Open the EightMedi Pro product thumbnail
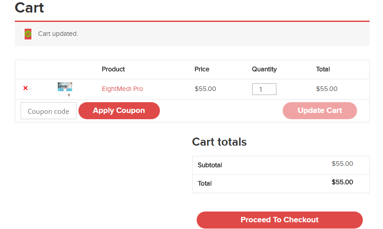This screenshot has width=383, height=229. 65,89
